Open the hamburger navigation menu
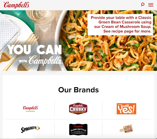Image resolution: width=157 pixels, height=139 pixels. pyautogui.click(x=151, y=5)
